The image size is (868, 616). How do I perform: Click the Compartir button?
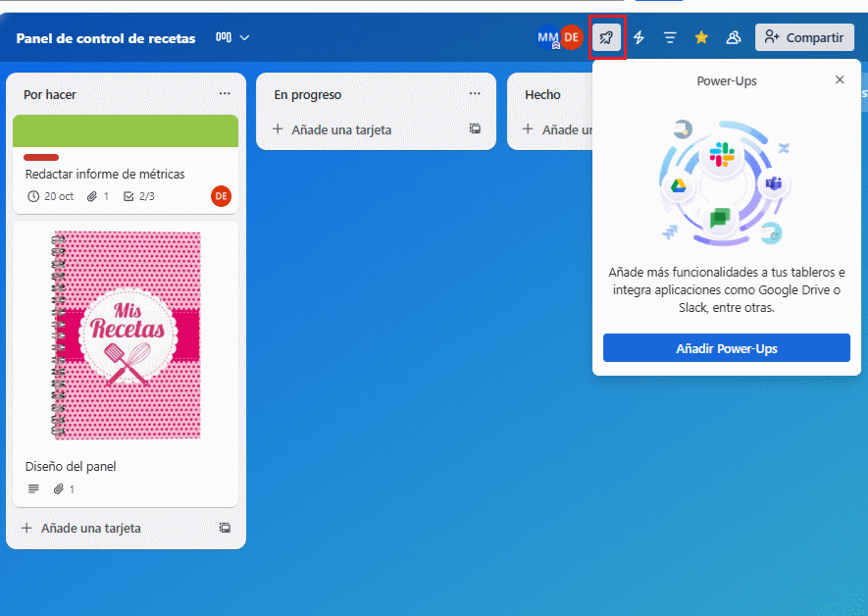pos(804,37)
